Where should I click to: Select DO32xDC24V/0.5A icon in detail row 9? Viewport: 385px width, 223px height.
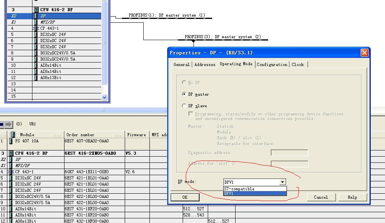(11, 203)
